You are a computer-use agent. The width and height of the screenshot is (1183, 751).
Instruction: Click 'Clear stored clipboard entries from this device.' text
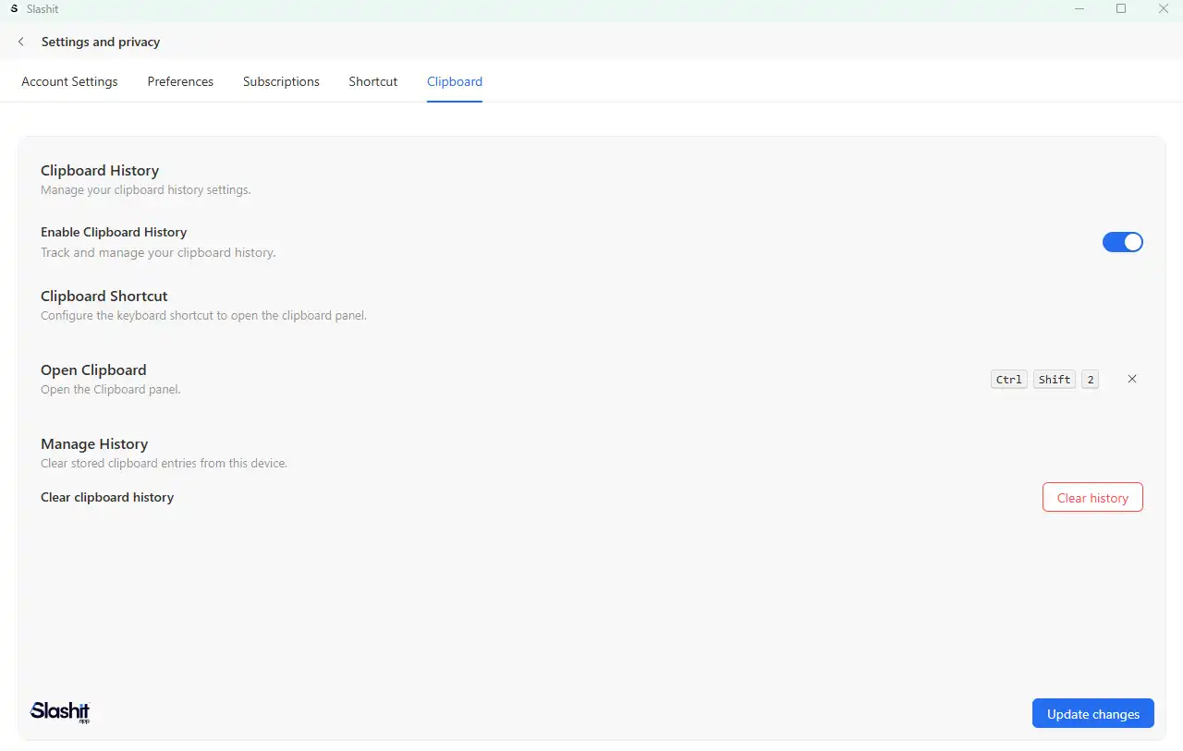[x=164, y=463]
